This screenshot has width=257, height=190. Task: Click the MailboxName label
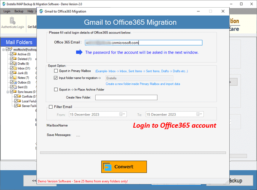click(x=57, y=125)
